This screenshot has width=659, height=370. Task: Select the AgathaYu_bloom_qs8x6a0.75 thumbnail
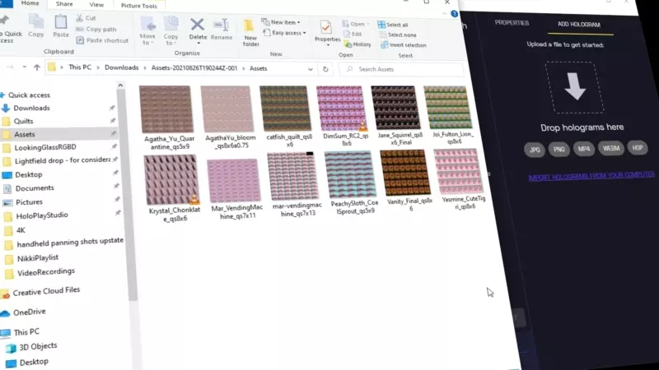[x=227, y=109]
